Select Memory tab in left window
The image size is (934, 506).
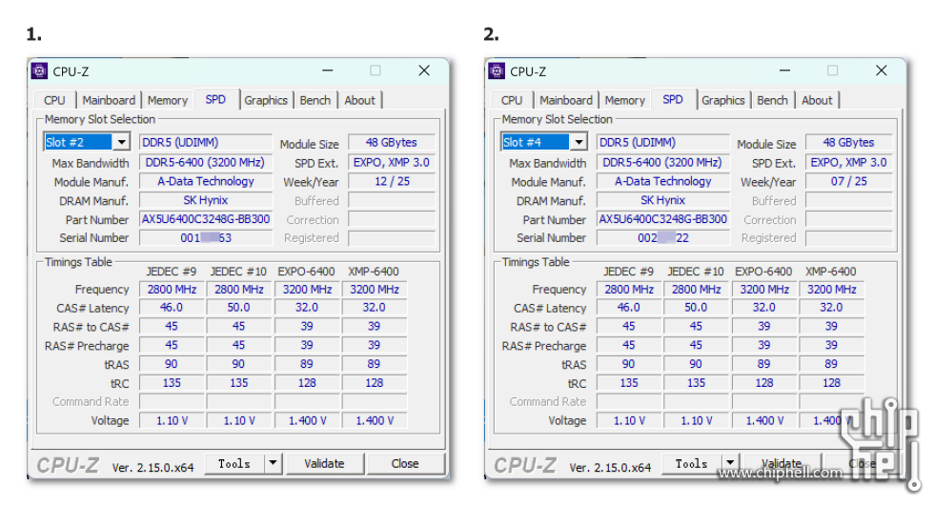(x=168, y=101)
